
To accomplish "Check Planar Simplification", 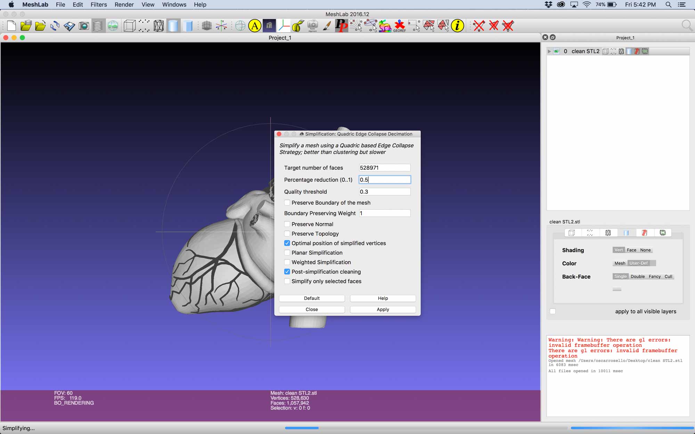I will pos(287,253).
